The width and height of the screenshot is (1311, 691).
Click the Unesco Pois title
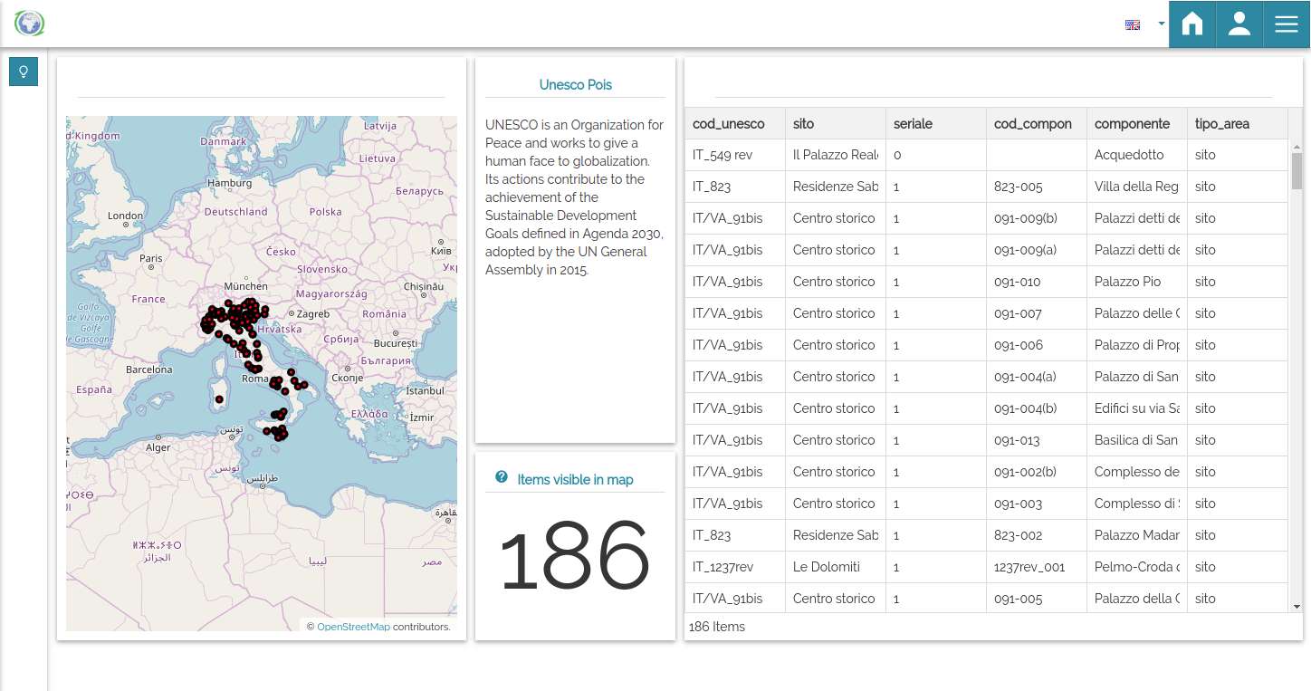575,85
